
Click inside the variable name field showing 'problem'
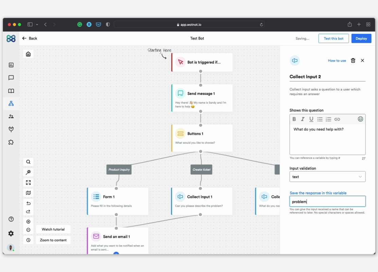coord(327,201)
